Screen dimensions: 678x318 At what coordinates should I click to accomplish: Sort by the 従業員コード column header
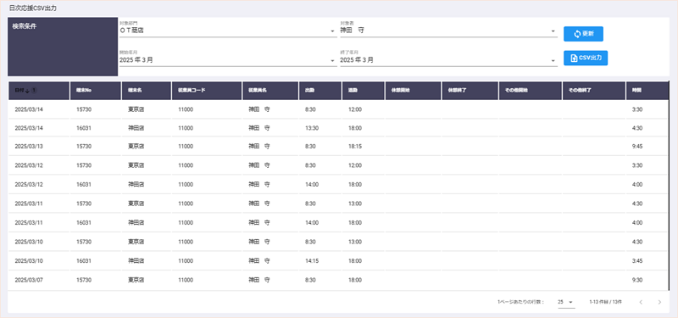[207, 91]
